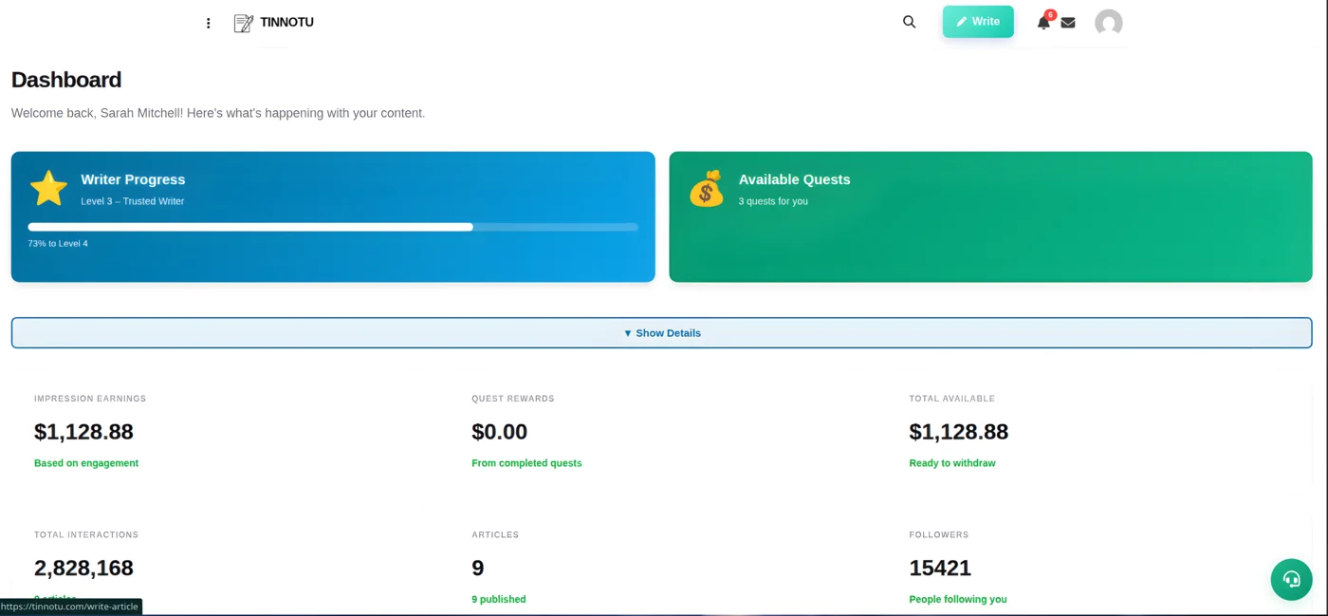Click the 'From completed quests' text

point(526,463)
